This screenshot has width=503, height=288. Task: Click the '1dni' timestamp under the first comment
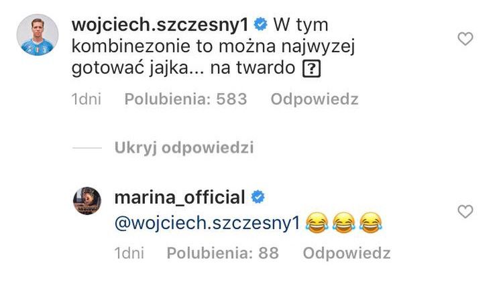[x=86, y=100]
